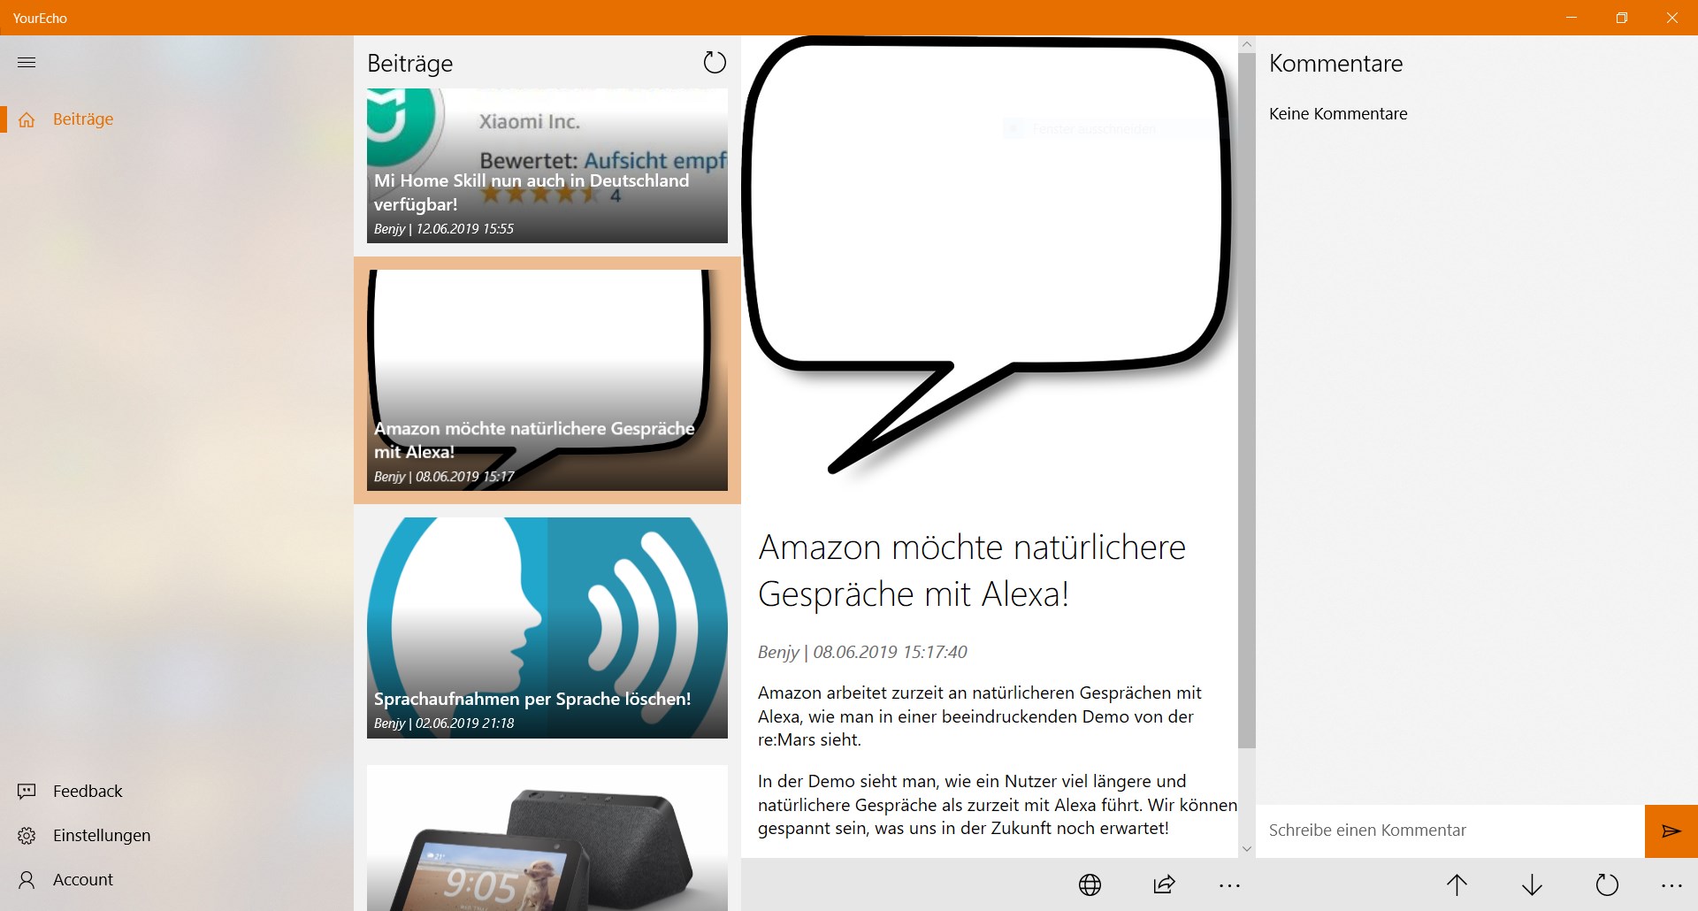This screenshot has height=911, width=1698.
Task: Click the author line Benjy 08.06.2019 15:17:40
Action: [x=862, y=652]
